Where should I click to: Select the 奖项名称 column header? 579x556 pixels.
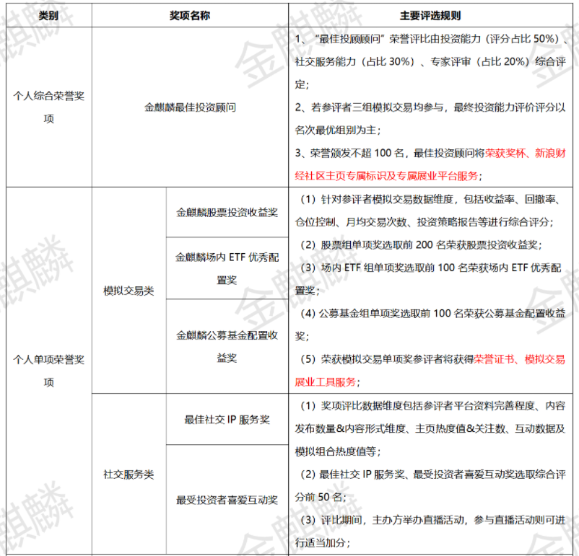click(x=190, y=15)
